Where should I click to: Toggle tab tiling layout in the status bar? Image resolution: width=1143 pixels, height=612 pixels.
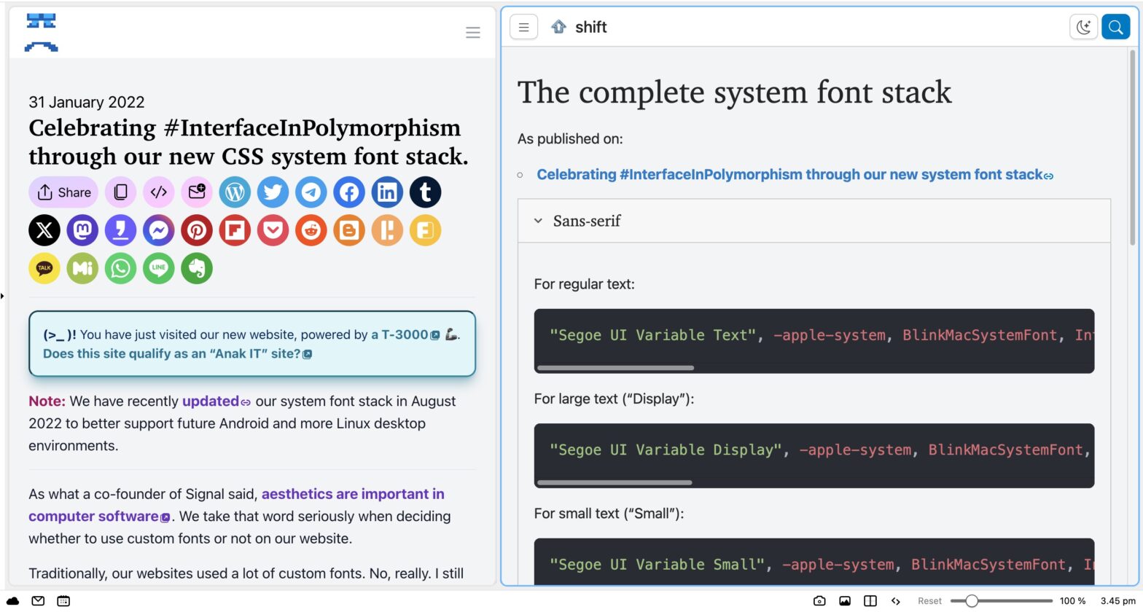pyautogui.click(x=870, y=601)
